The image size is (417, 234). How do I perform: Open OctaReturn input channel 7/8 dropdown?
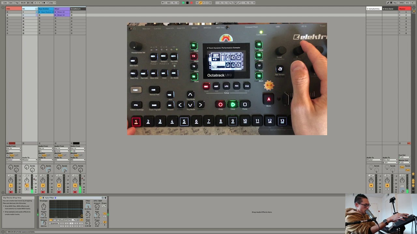pyautogui.click(x=78, y=151)
